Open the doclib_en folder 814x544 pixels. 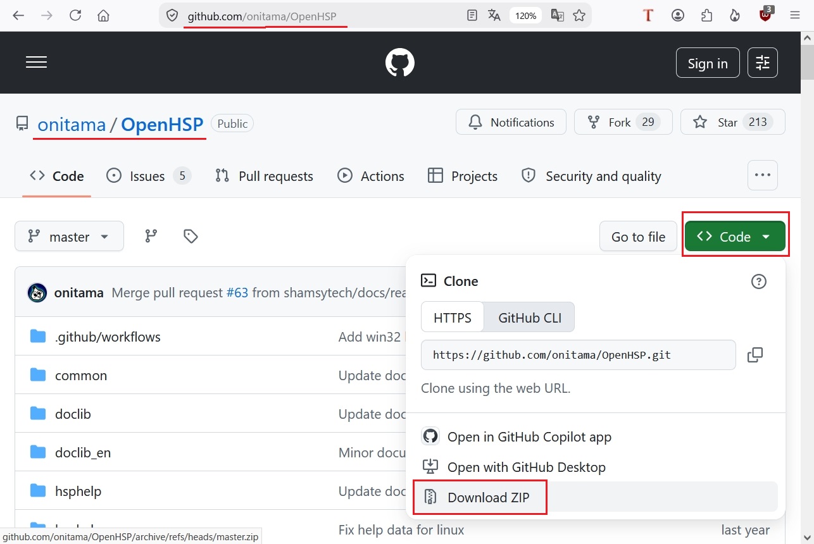[x=83, y=452]
